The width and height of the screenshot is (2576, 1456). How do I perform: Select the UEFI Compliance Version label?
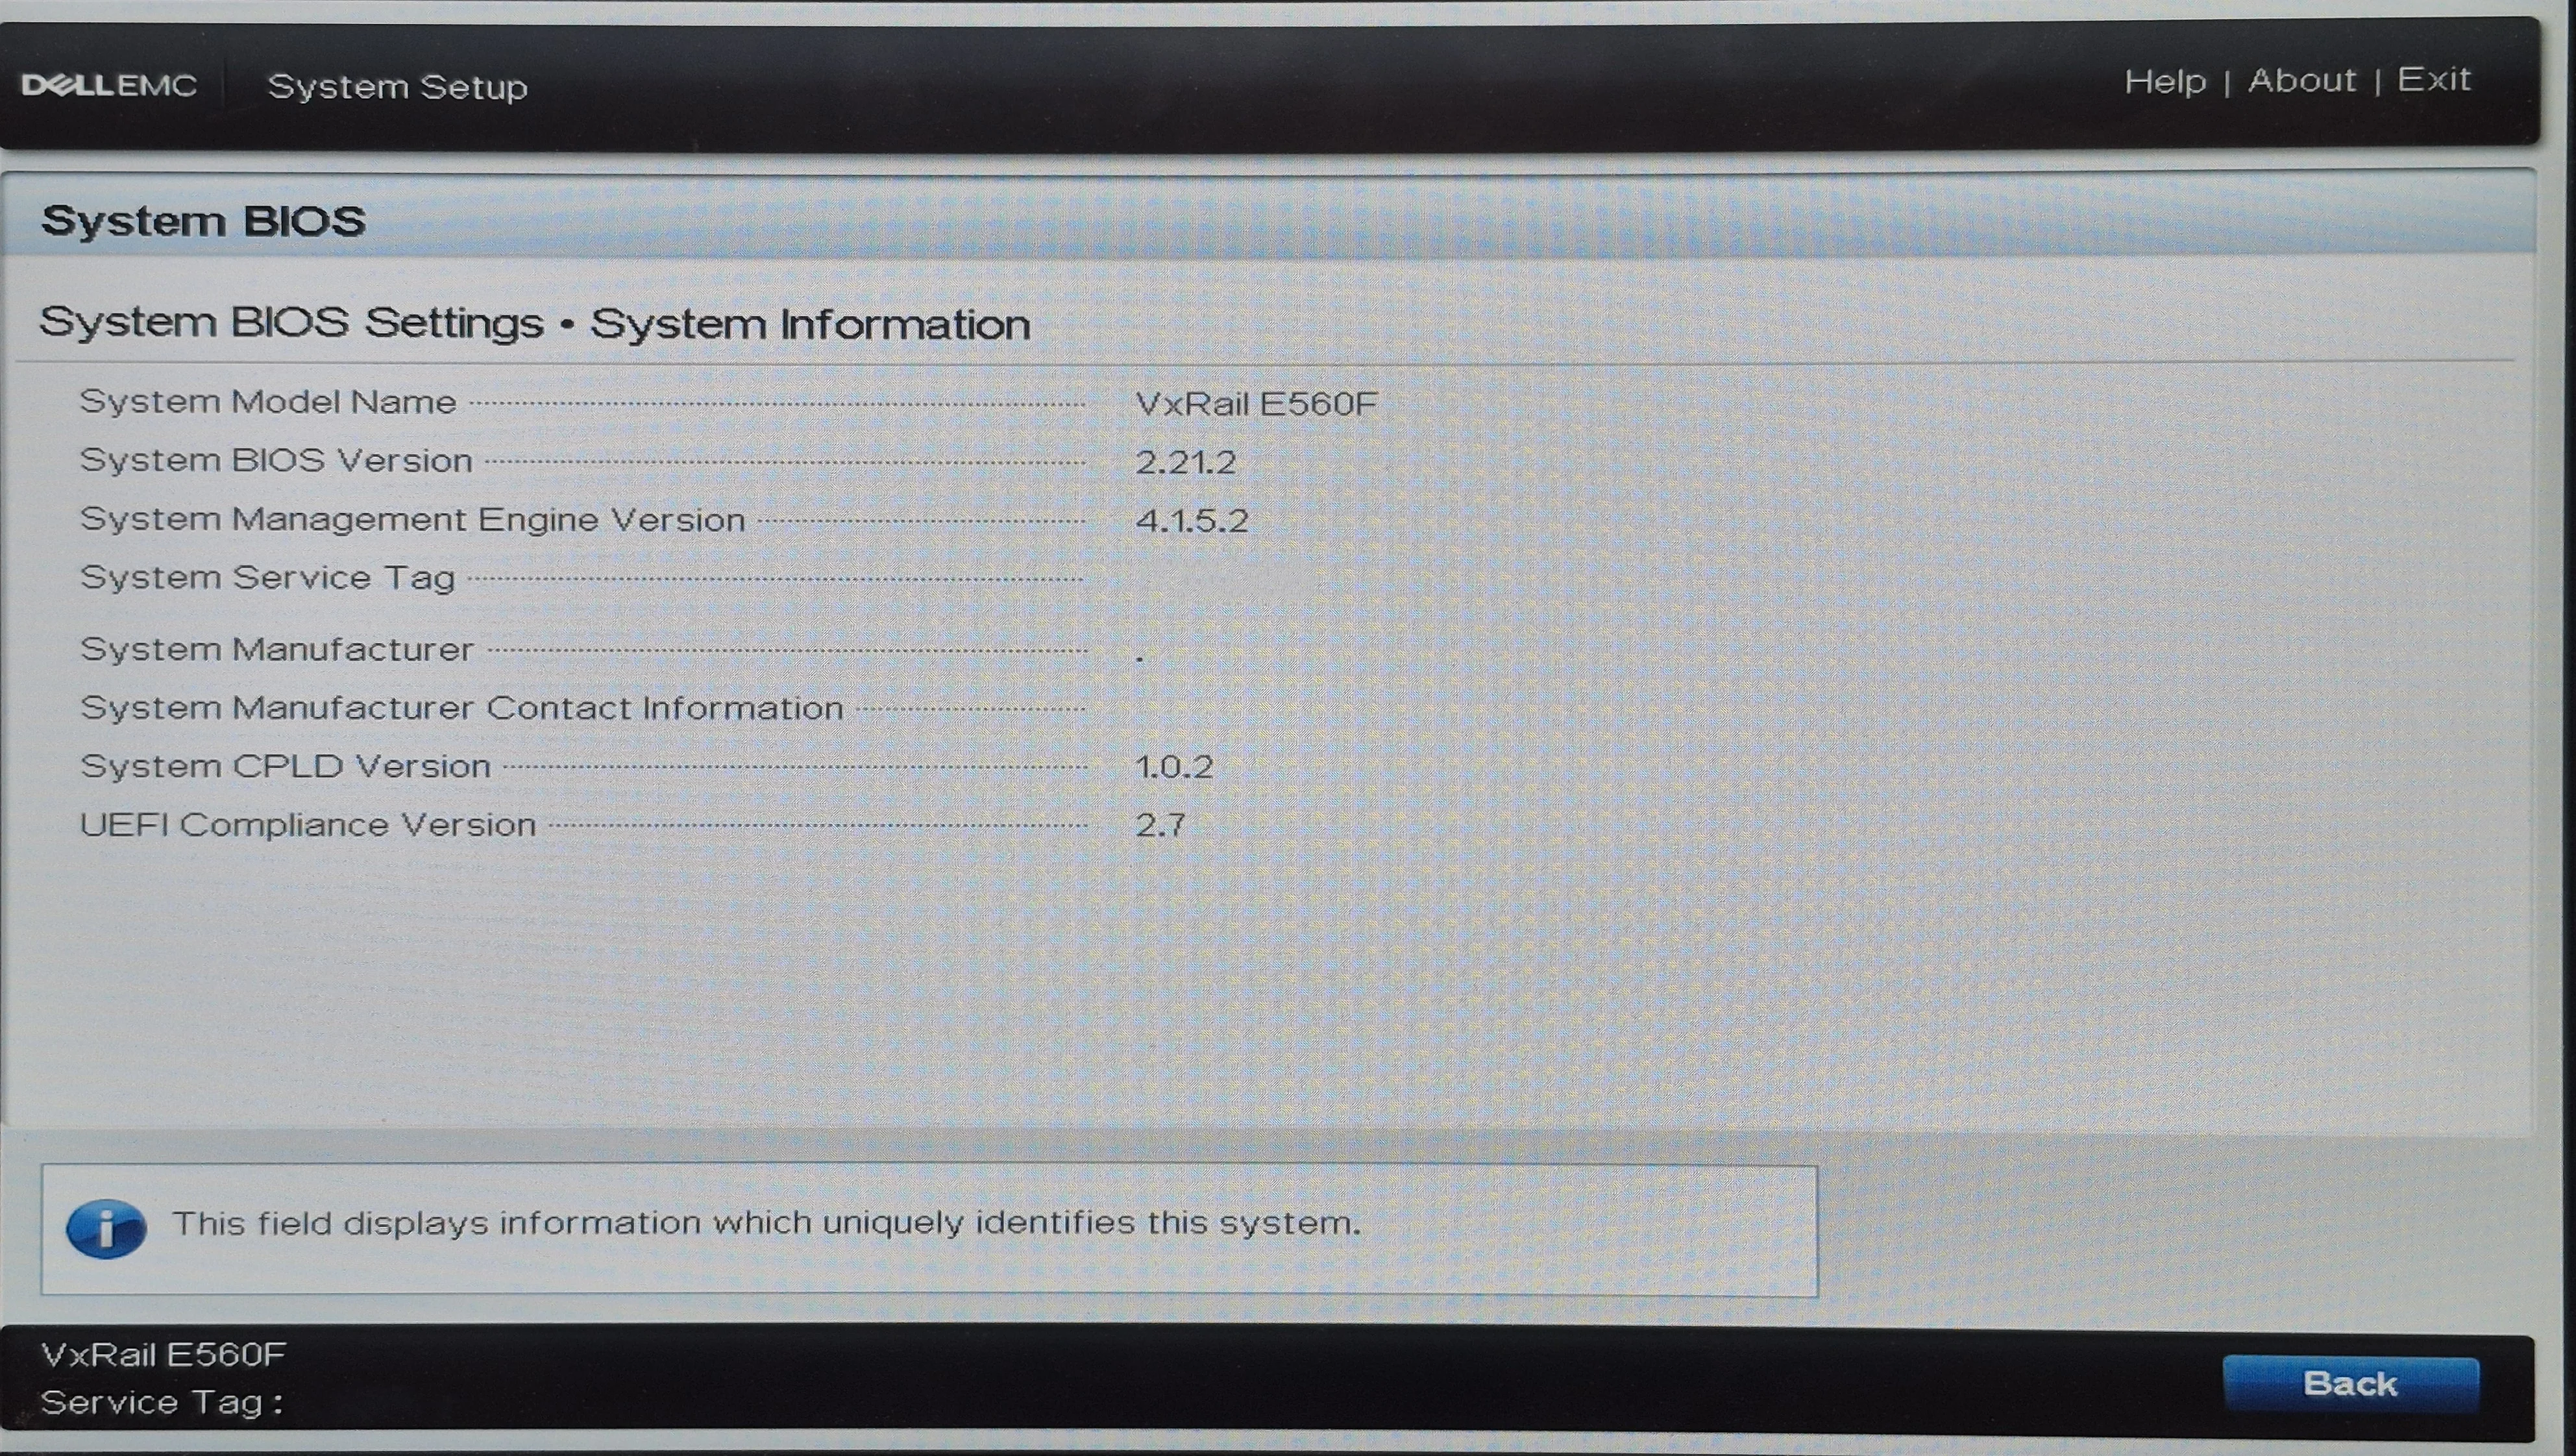(x=308, y=825)
